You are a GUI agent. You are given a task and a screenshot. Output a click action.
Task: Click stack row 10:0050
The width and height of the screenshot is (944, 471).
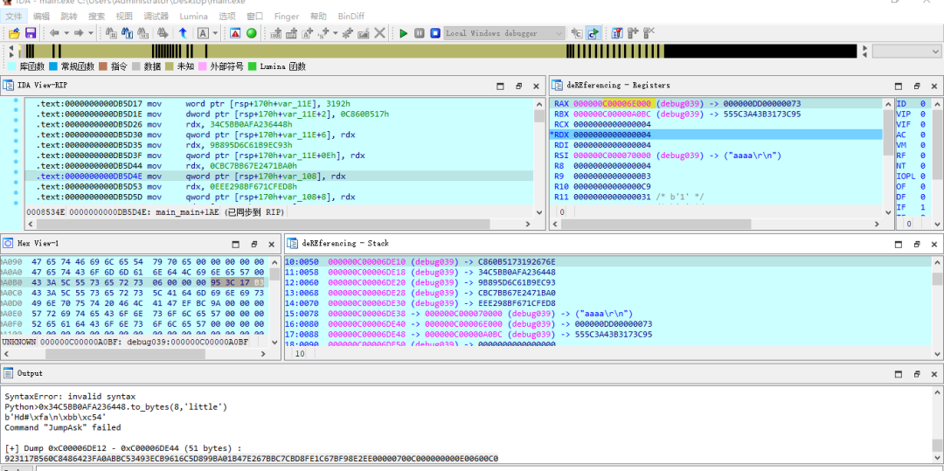click(x=607, y=262)
